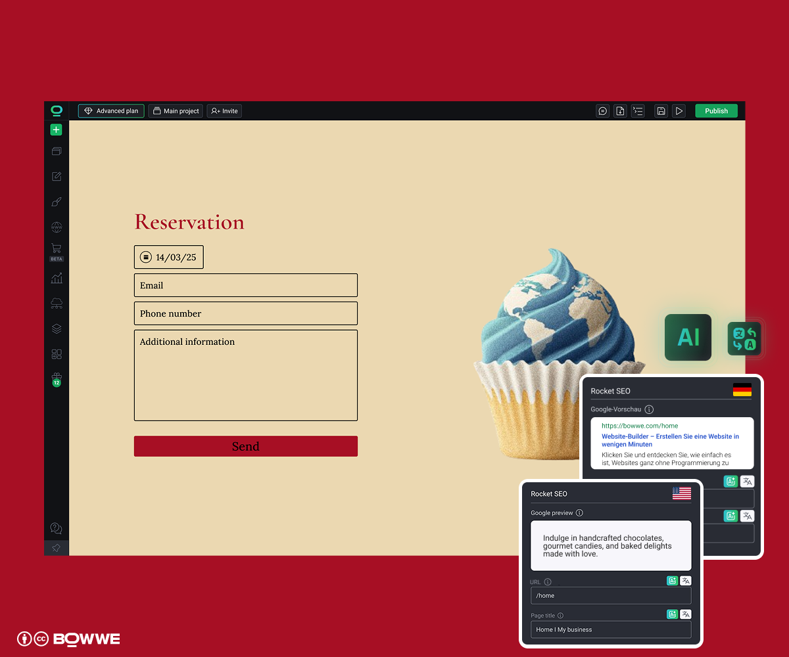Click the BOWWE logo in the editor corner
Viewport: 789px width, 657px height.
[57, 110]
